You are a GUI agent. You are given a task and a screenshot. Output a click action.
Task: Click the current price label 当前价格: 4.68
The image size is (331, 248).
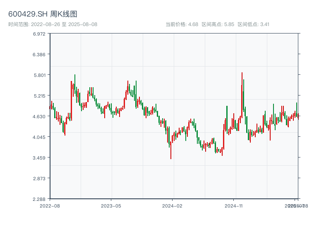[x=182, y=24]
